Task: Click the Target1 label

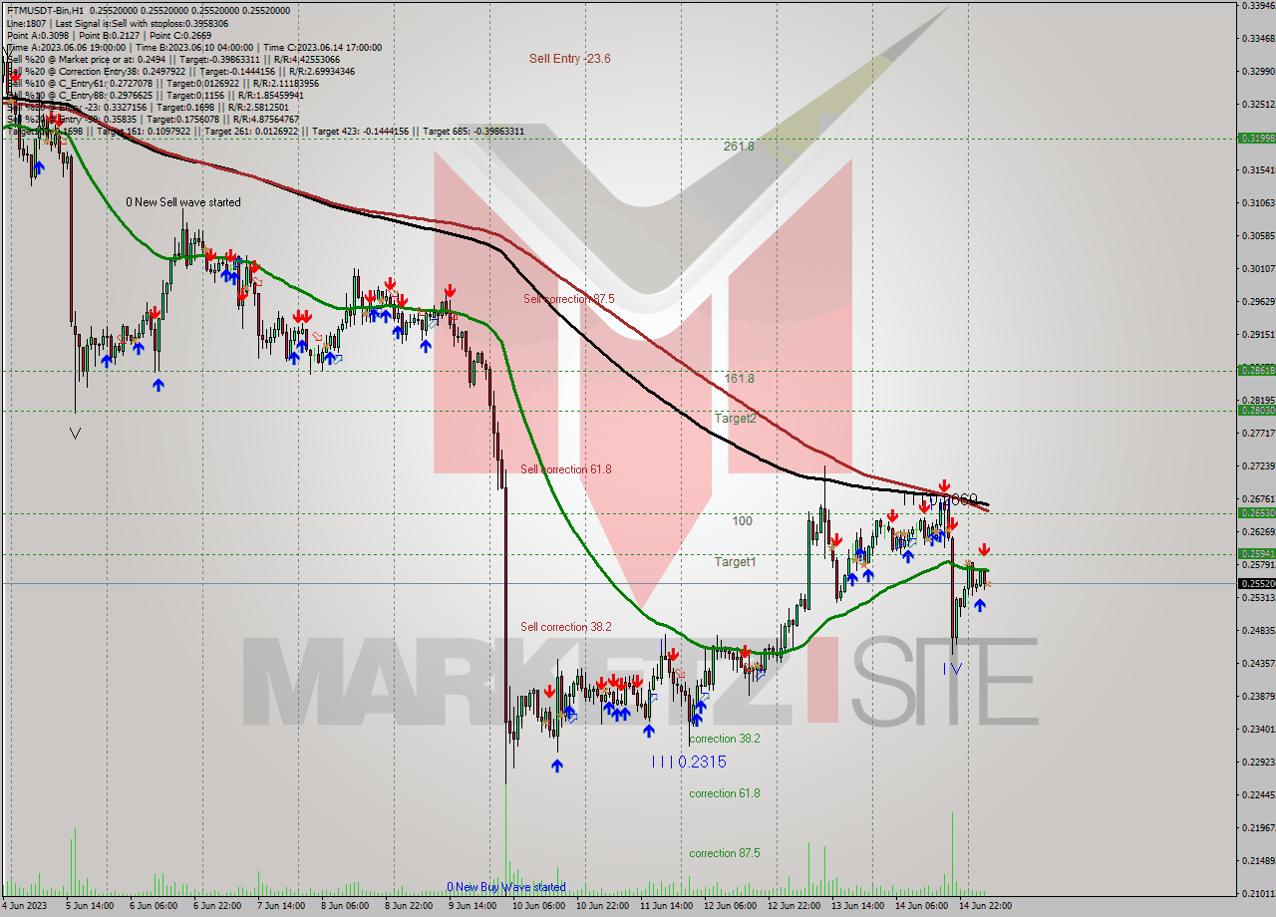Action: [736, 562]
